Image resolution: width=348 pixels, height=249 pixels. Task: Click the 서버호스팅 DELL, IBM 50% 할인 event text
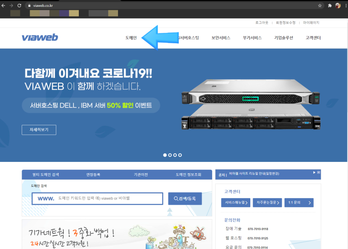(91, 106)
